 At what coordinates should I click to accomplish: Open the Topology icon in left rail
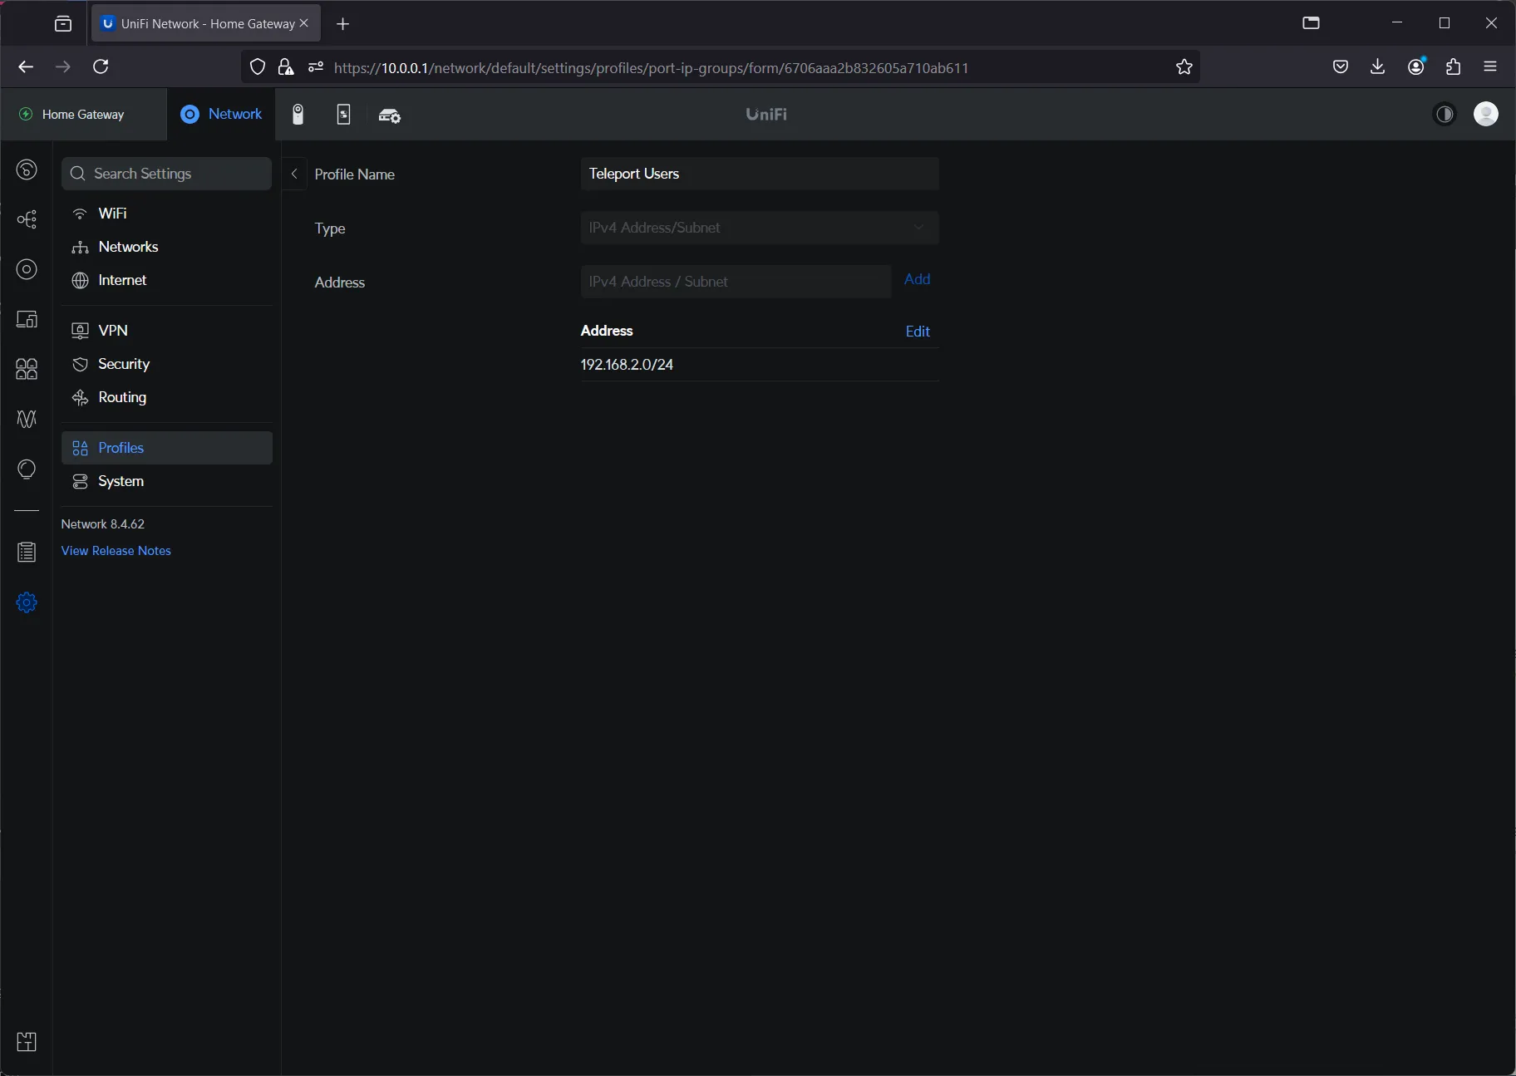pyautogui.click(x=27, y=219)
